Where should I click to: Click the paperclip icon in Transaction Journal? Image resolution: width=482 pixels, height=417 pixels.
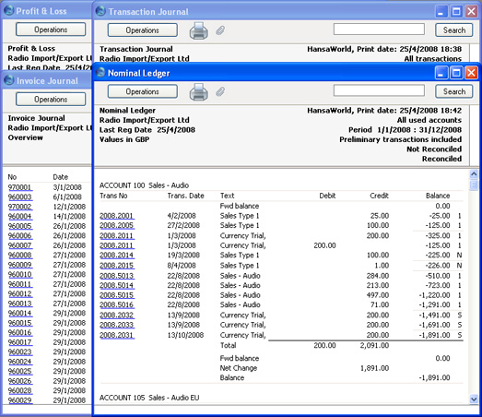[x=219, y=30]
